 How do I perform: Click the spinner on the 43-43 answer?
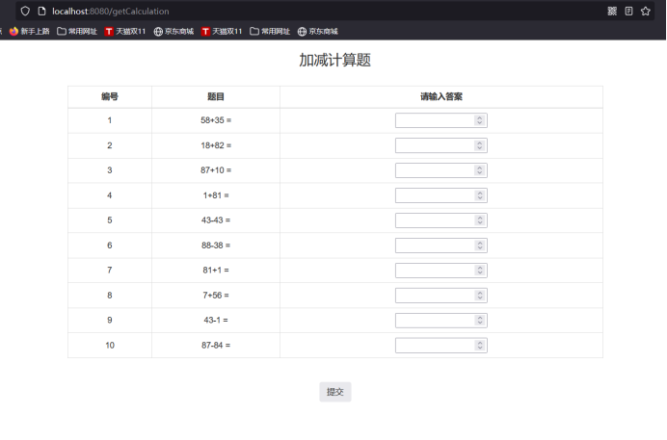(480, 220)
